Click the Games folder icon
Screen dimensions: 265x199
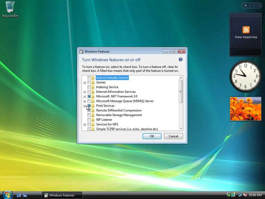click(93, 82)
